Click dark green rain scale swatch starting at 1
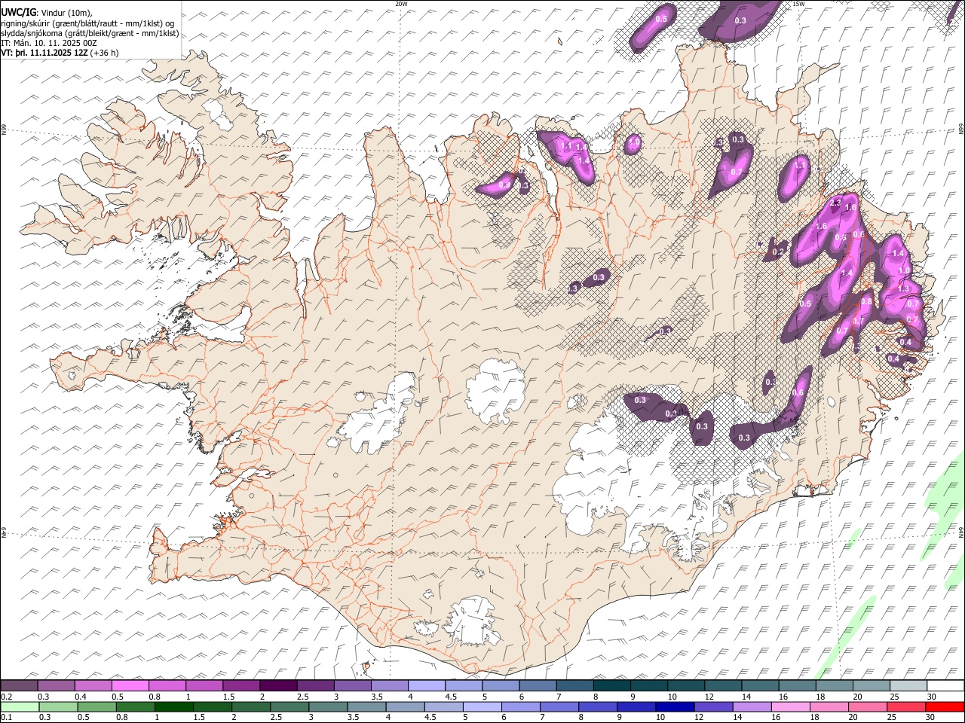This screenshot has width=965, height=723. (x=173, y=706)
